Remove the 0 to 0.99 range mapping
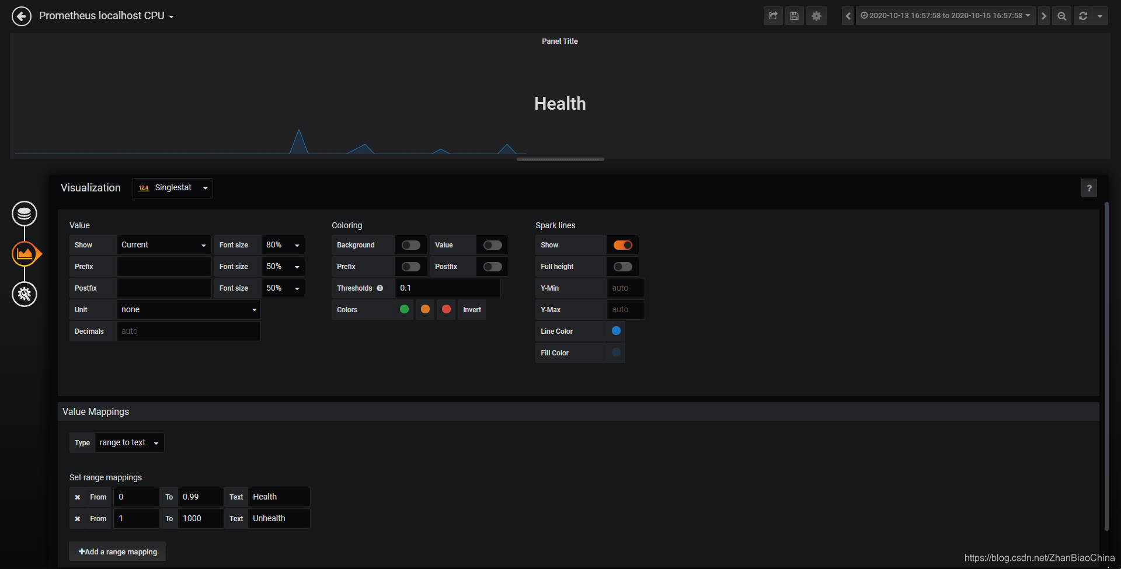 click(x=77, y=497)
